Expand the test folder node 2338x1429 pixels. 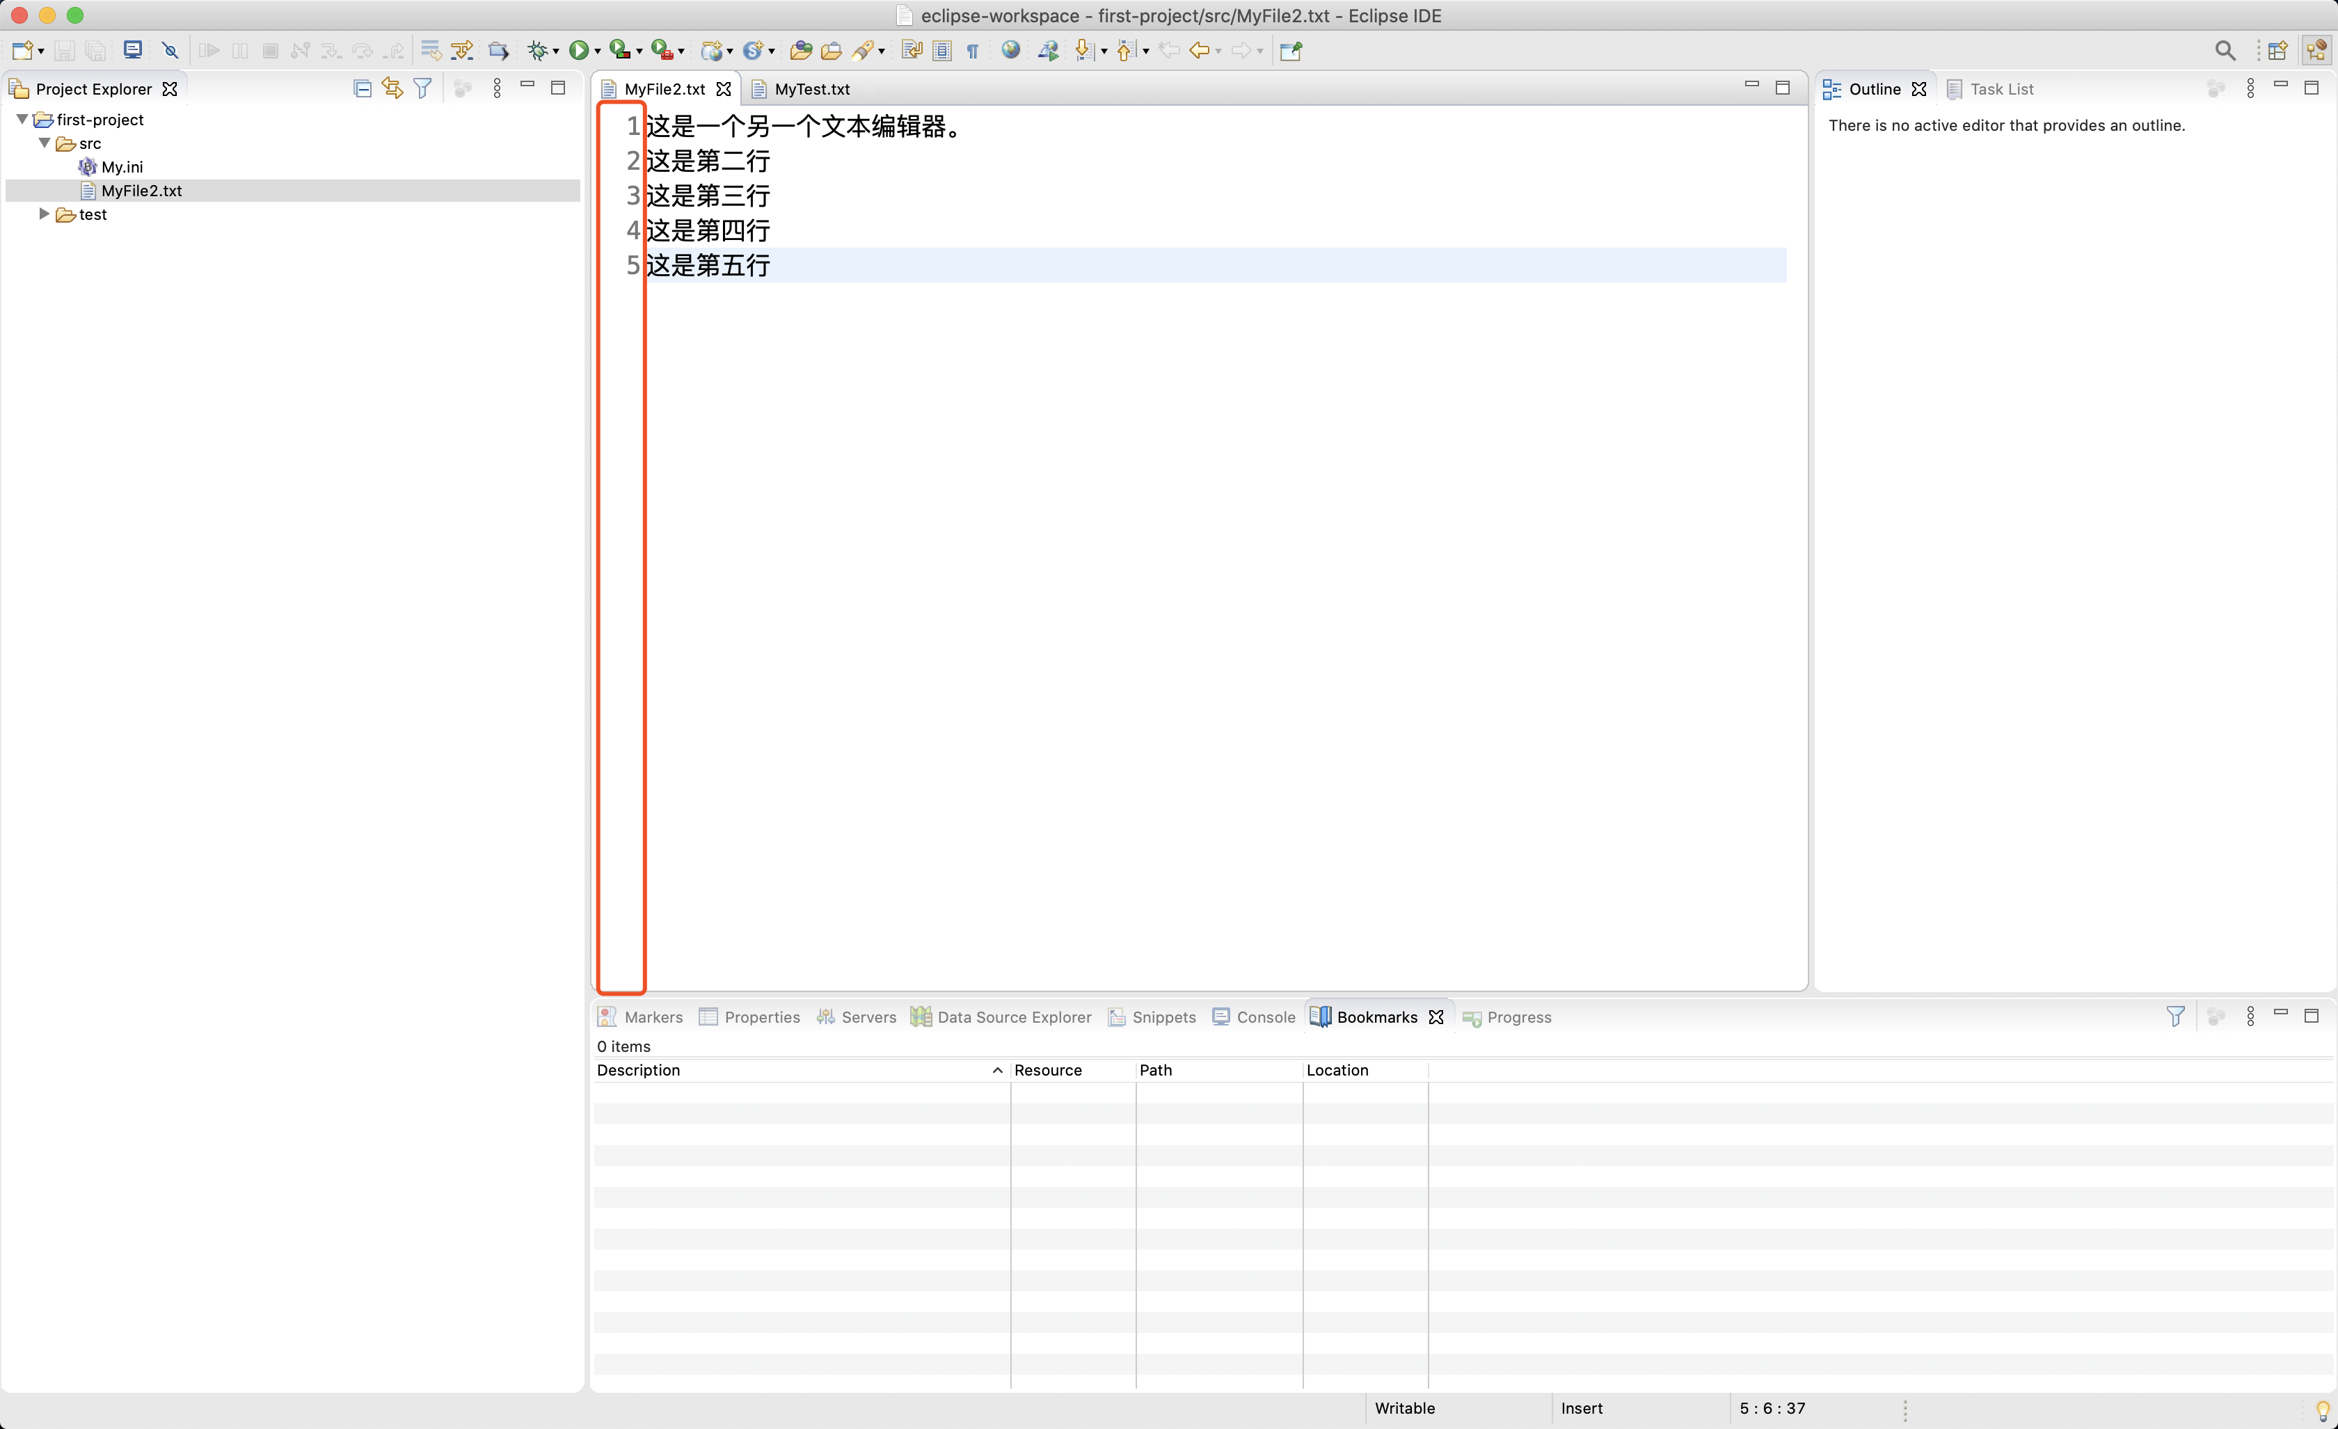(x=44, y=214)
